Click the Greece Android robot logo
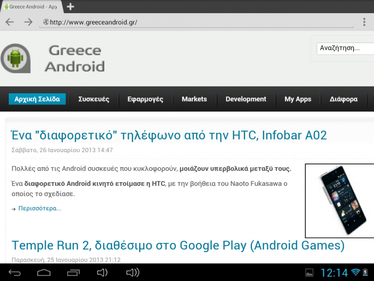This screenshot has width=374, height=281. [16, 58]
